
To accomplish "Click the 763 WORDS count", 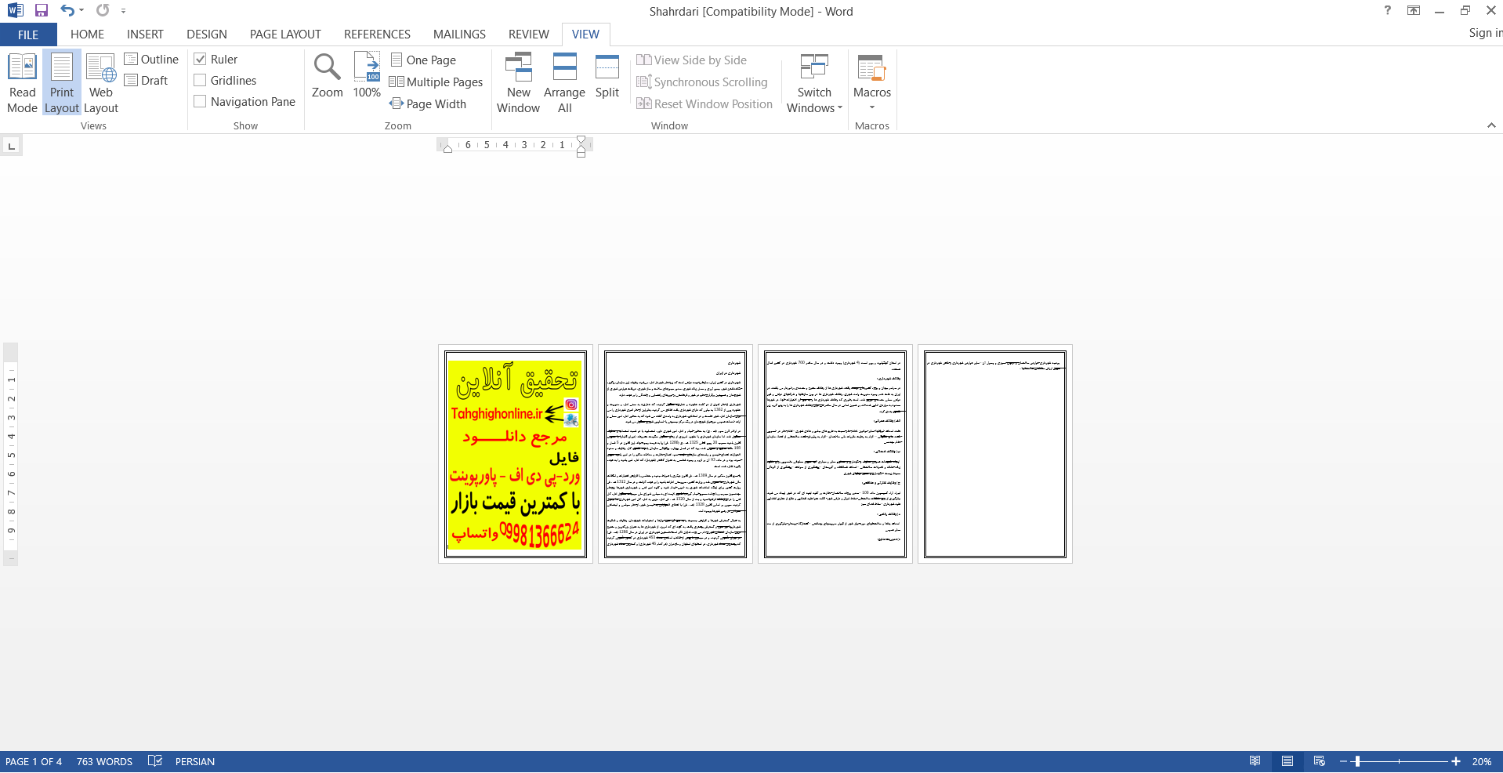I will tap(104, 761).
